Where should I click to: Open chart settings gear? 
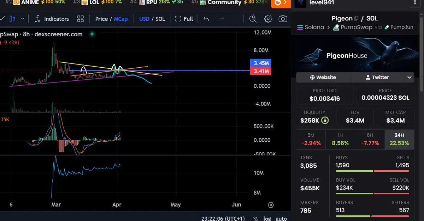tap(268, 19)
